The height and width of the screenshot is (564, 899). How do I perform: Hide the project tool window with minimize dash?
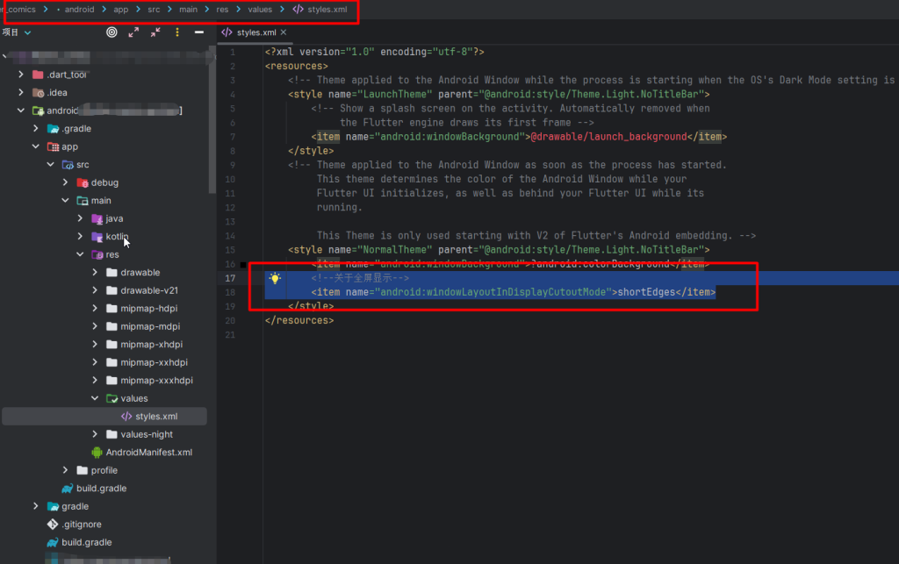[200, 32]
